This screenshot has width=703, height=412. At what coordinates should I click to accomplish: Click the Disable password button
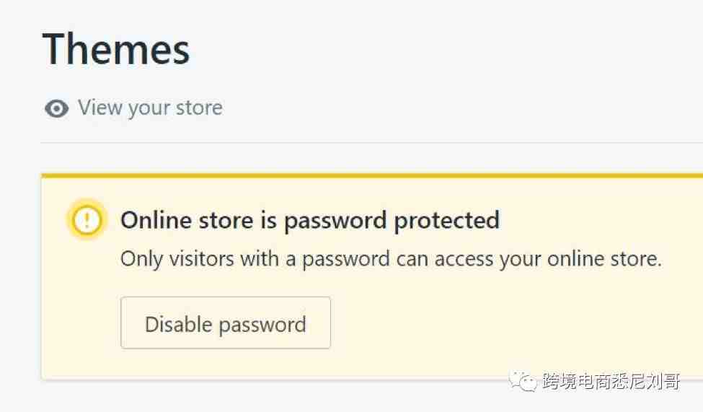[226, 323]
